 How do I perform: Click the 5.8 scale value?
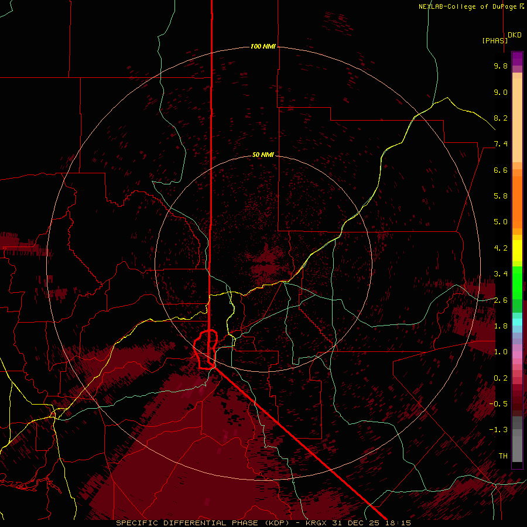501,196
